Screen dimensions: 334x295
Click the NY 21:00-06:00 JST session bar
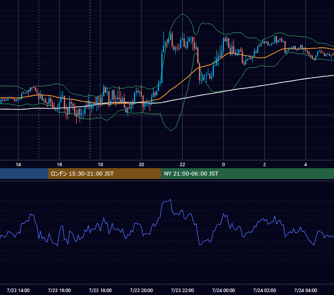pos(247,174)
